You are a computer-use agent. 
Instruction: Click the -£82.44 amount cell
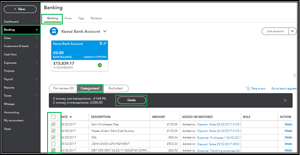(173, 137)
